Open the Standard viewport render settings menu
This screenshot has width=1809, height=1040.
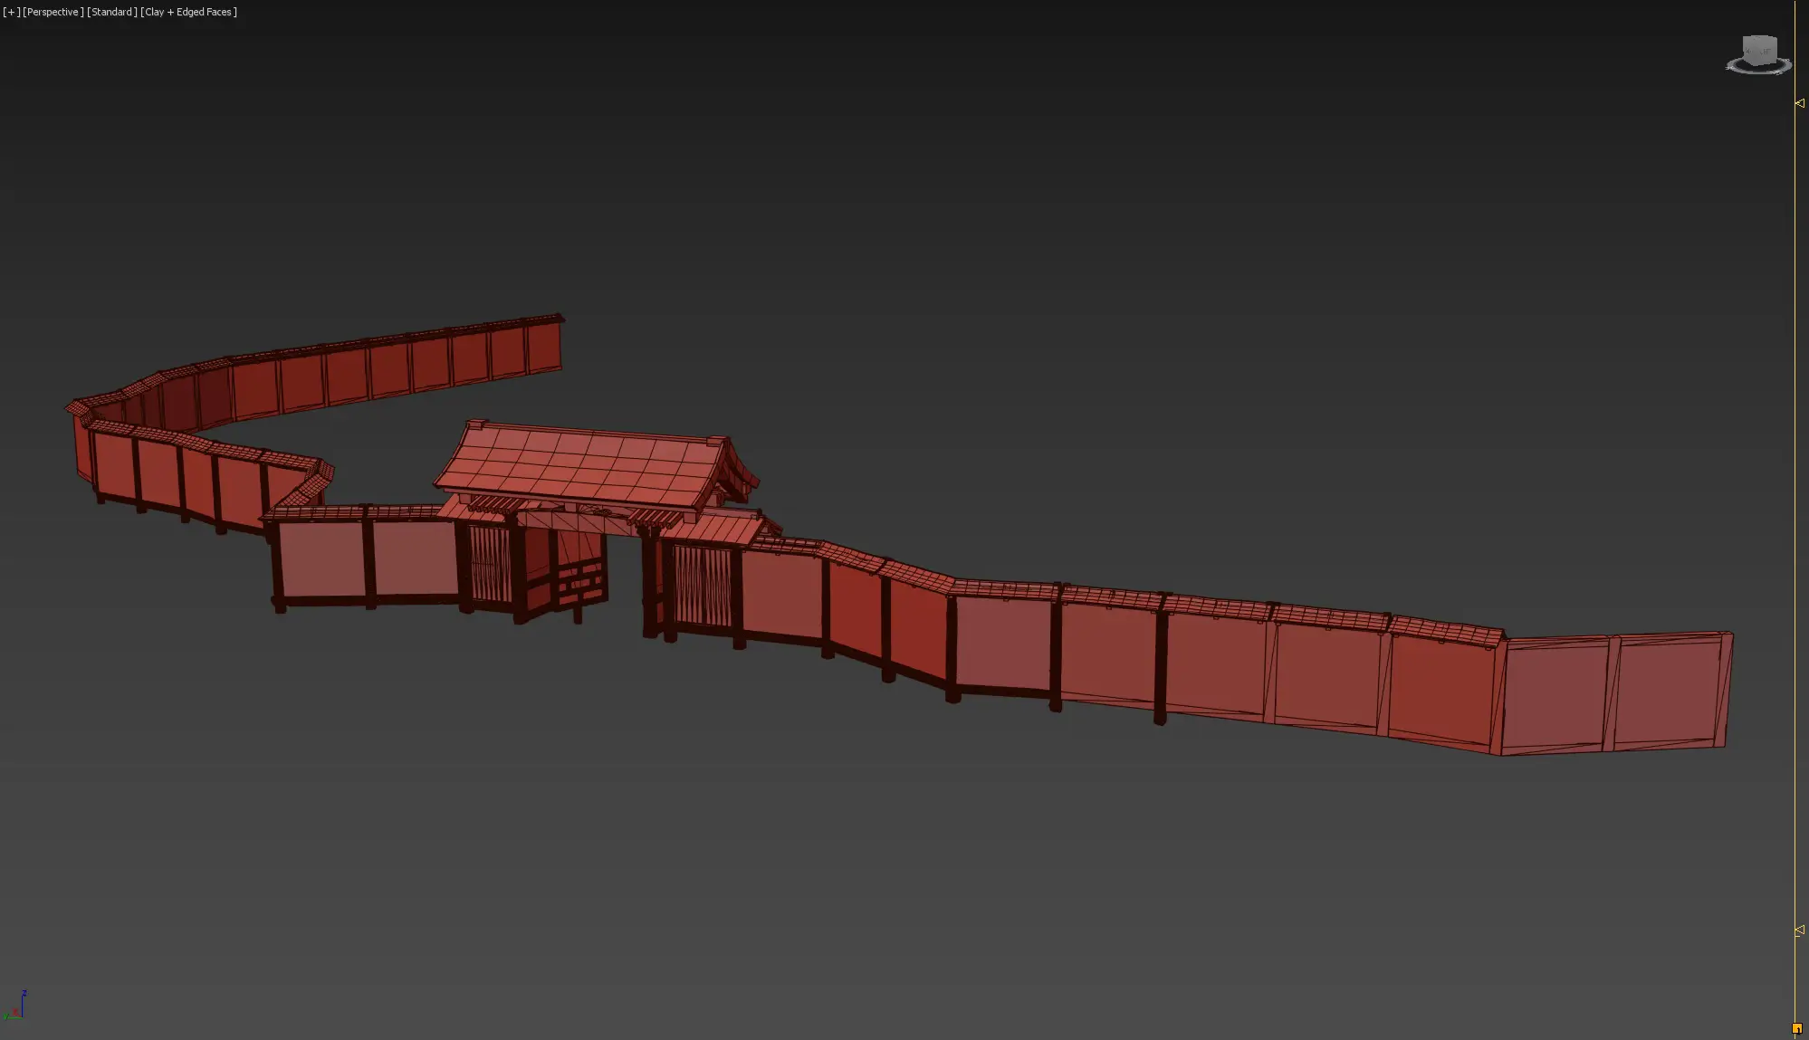click(x=110, y=12)
